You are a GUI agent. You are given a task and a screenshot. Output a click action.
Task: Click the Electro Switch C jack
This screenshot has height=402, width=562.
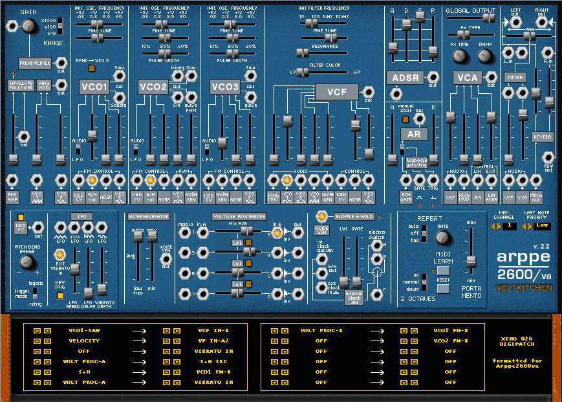tap(376, 295)
